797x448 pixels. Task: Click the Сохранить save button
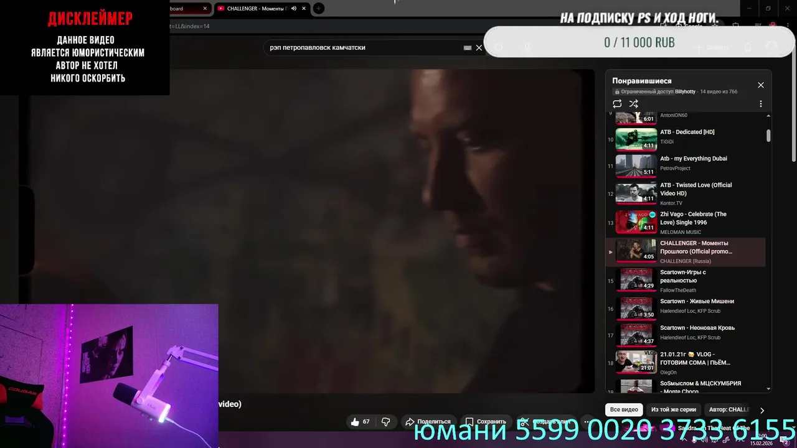pos(486,422)
